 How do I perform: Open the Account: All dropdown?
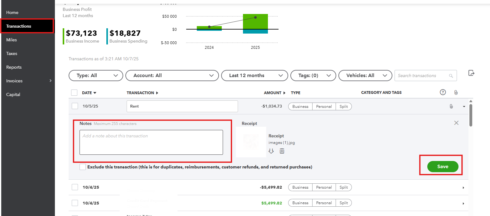[x=172, y=76]
